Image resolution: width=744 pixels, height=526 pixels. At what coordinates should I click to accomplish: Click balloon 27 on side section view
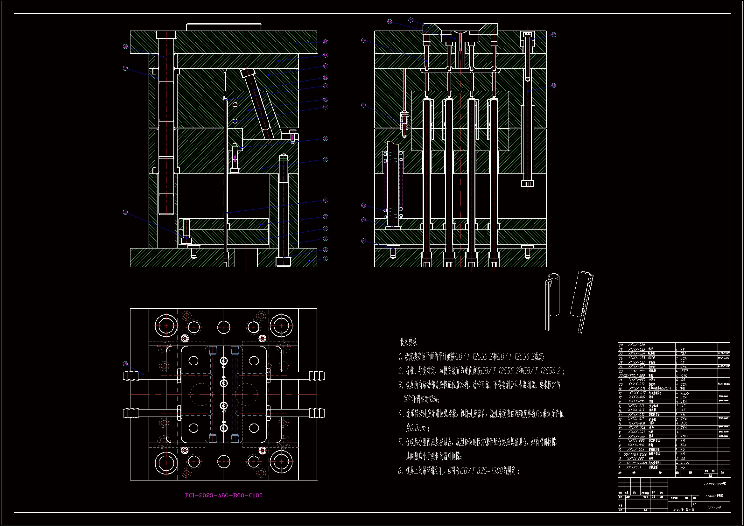coord(554,35)
